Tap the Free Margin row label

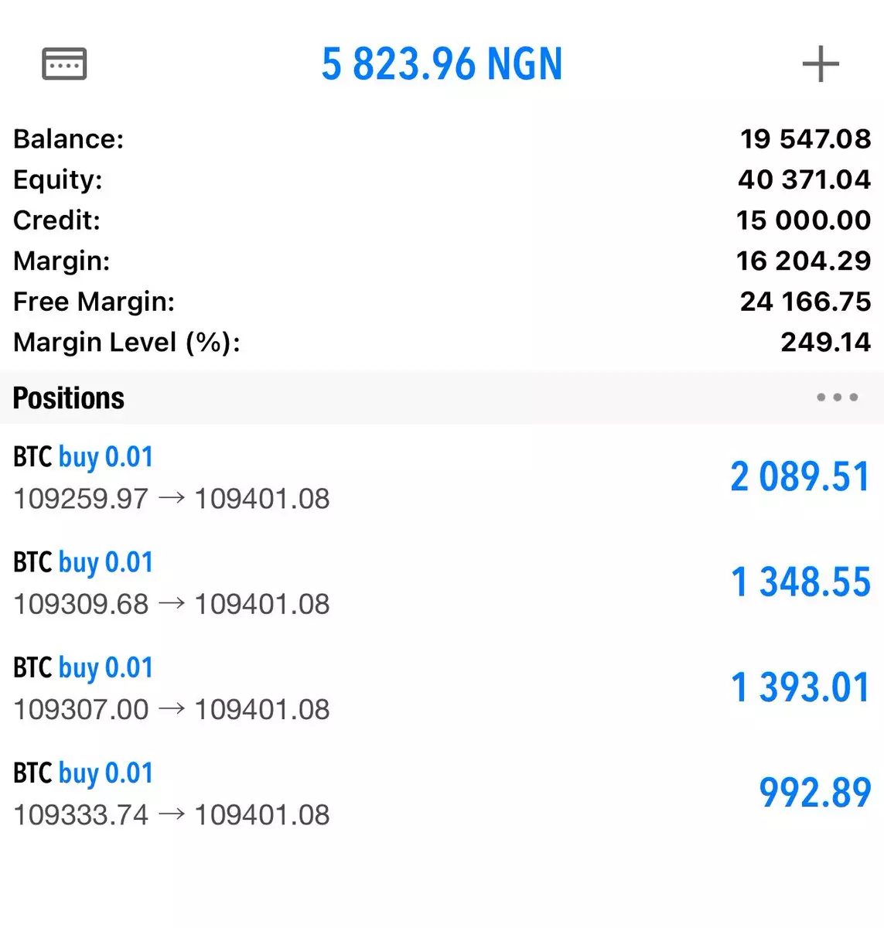(x=94, y=302)
